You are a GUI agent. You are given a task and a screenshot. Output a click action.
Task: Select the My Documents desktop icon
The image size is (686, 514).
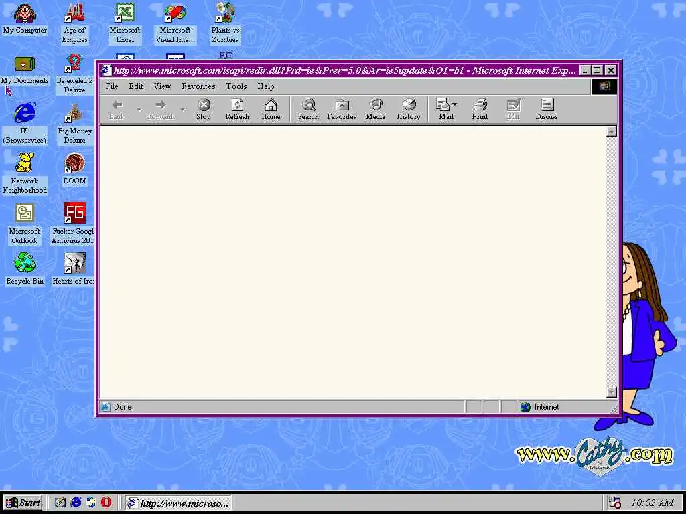click(x=25, y=70)
